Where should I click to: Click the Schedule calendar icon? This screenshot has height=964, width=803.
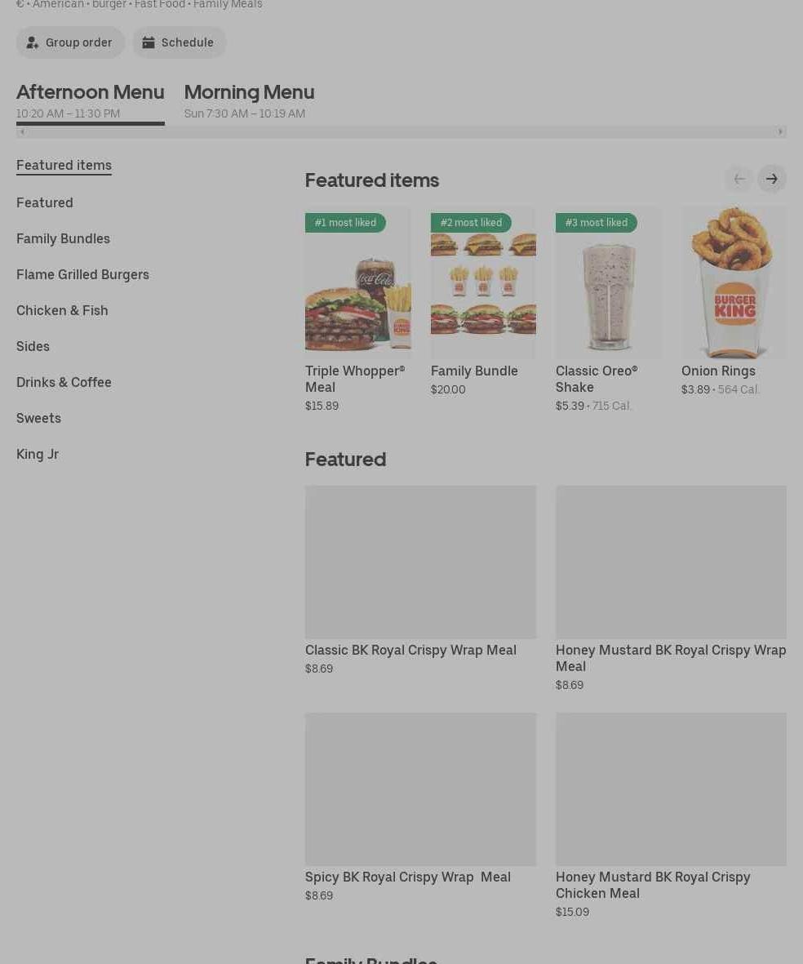[149, 42]
